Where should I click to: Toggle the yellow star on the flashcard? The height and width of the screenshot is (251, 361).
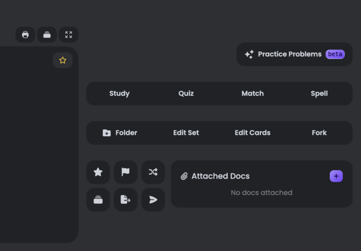pyautogui.click(x=63, y=60)
